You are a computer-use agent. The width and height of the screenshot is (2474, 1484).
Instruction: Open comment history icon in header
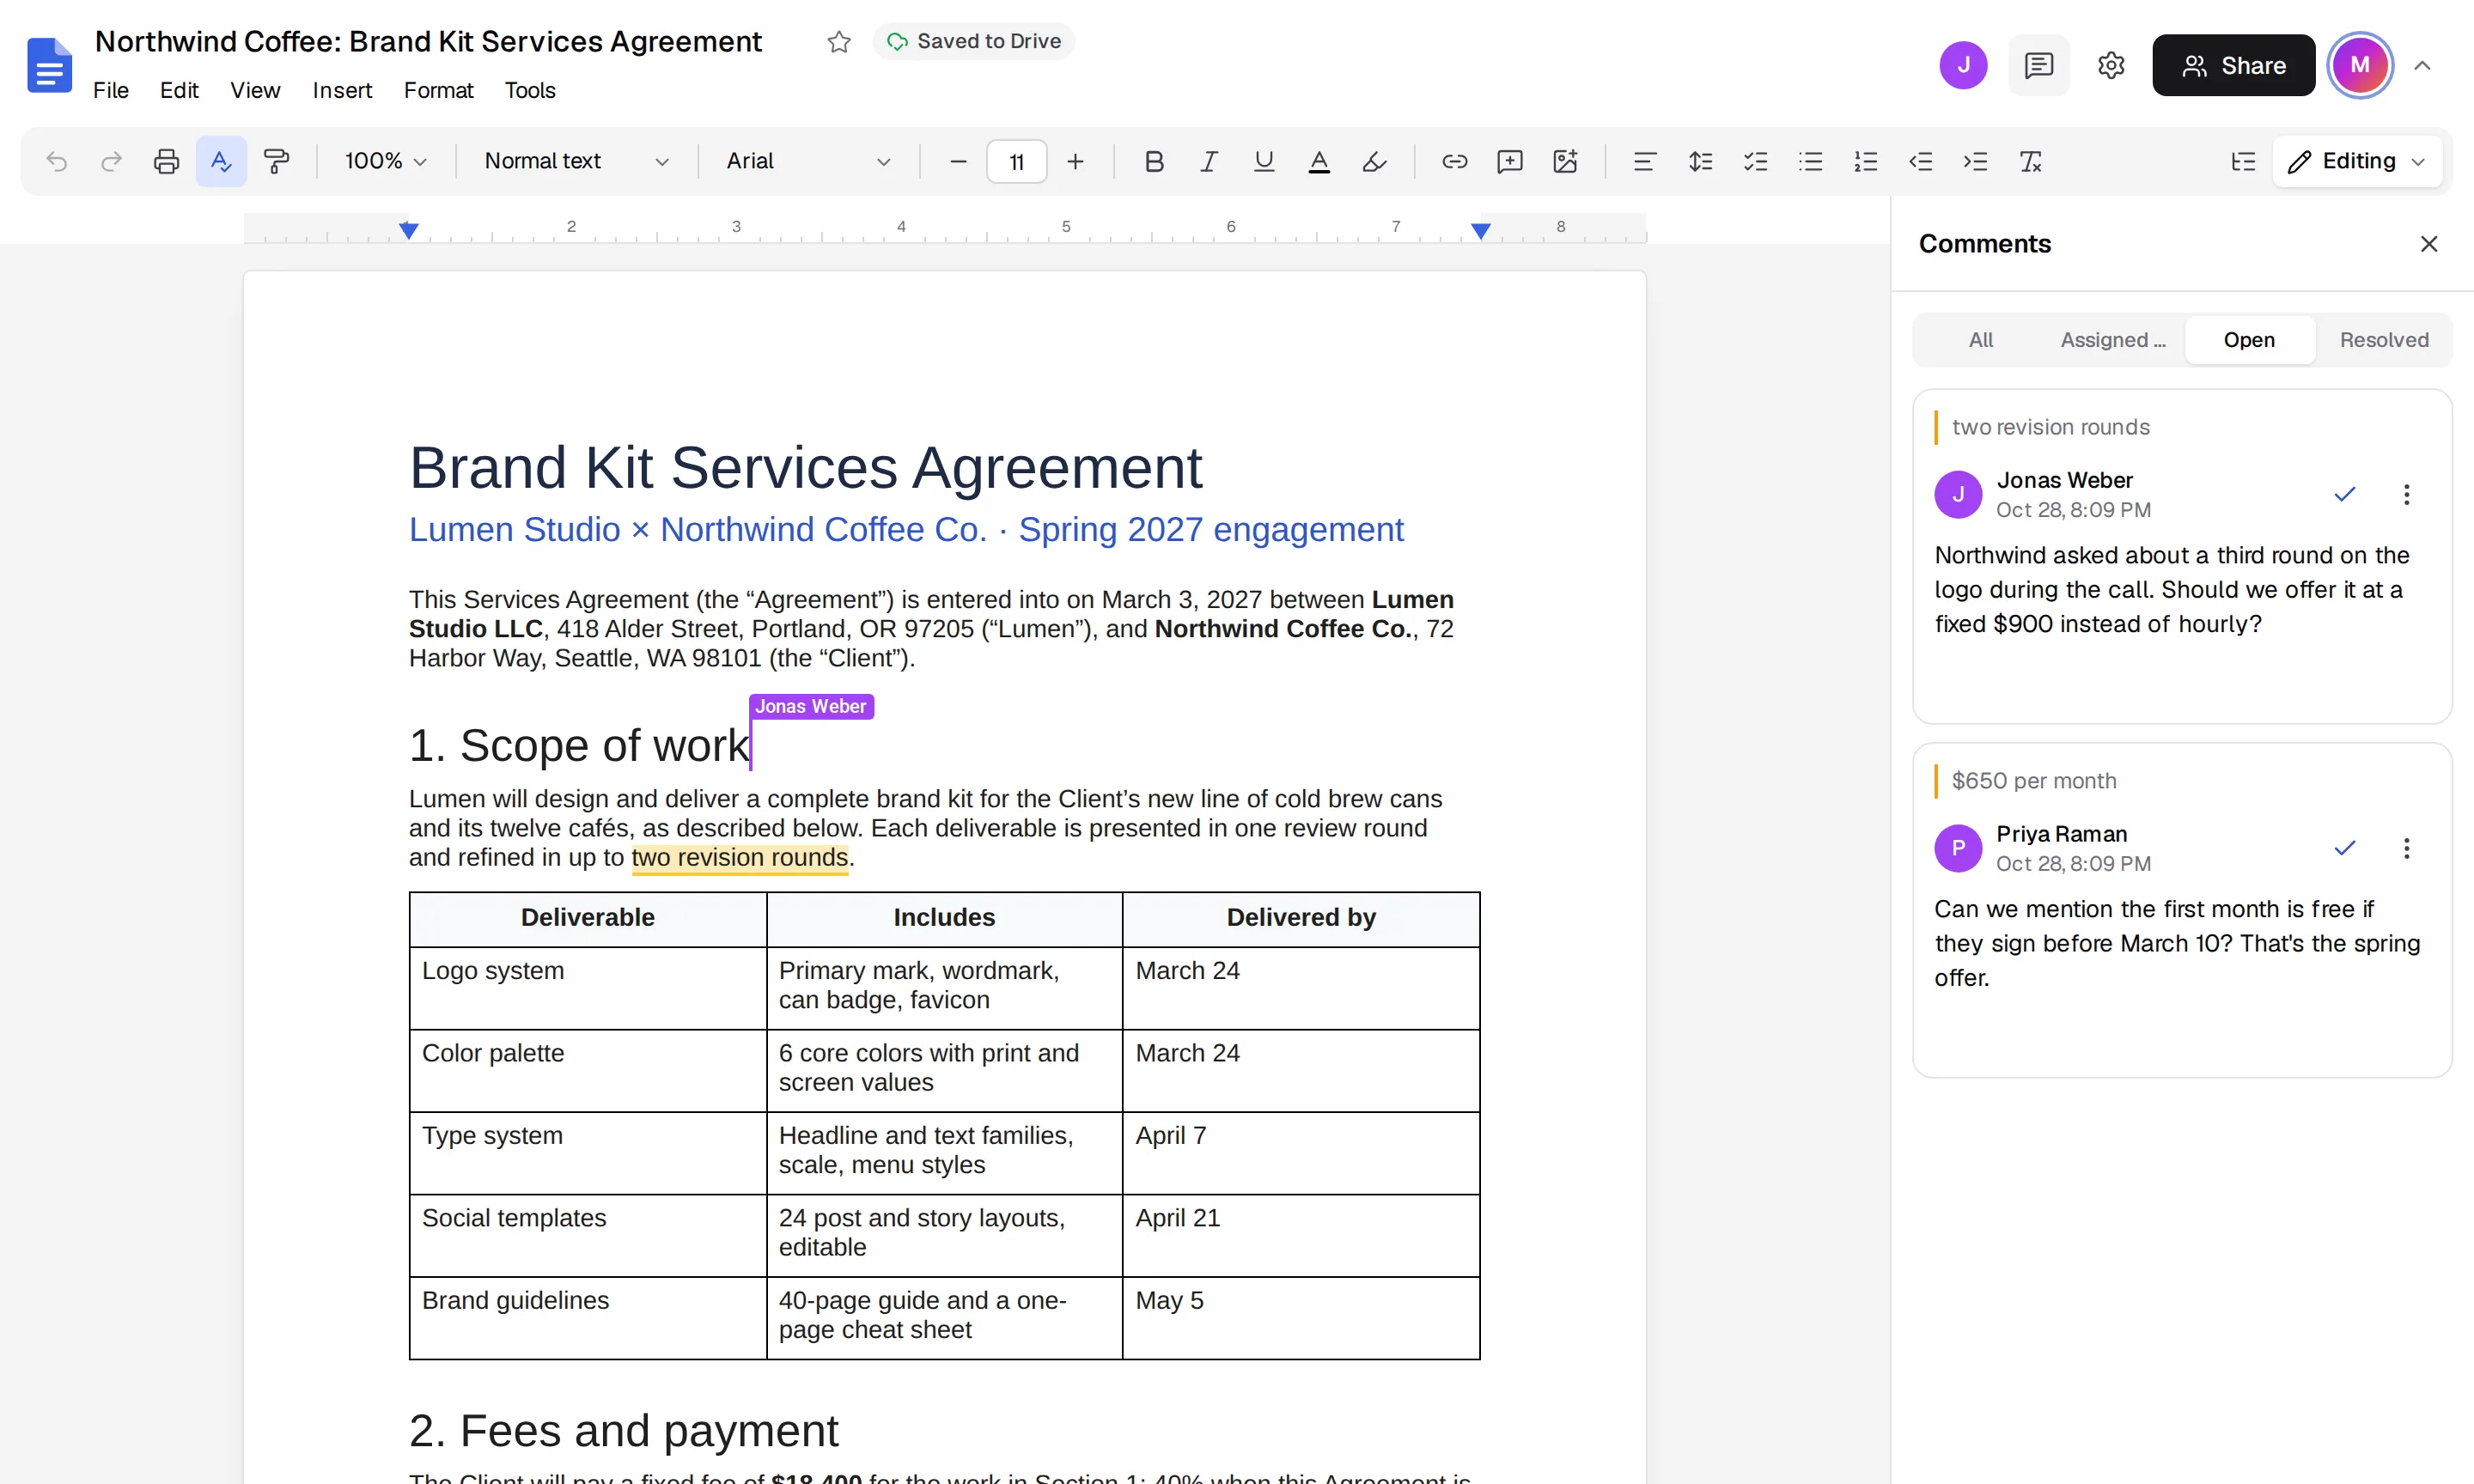tap(2039, 66)
